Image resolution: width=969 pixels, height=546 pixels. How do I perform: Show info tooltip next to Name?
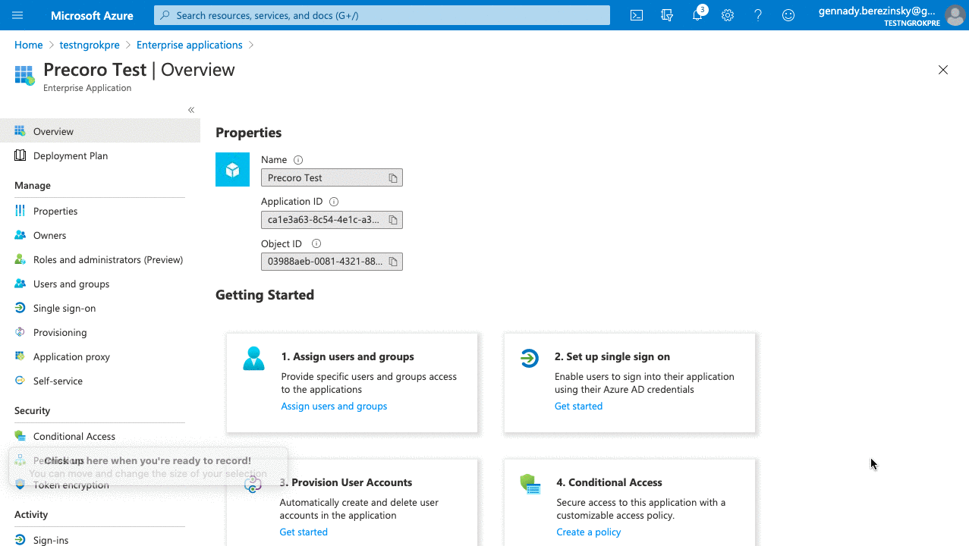click(x=298, y=160)
